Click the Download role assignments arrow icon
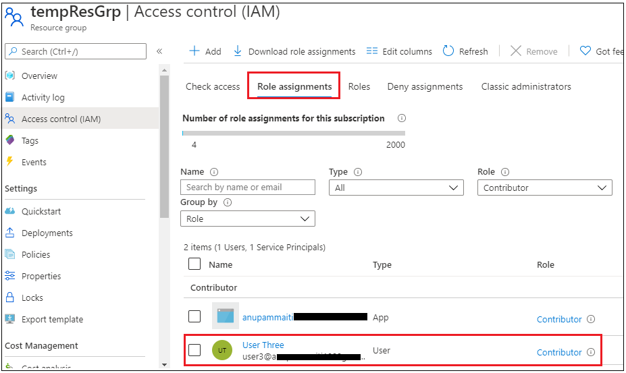This screenshot has width=626, height=373. [238, 51]
